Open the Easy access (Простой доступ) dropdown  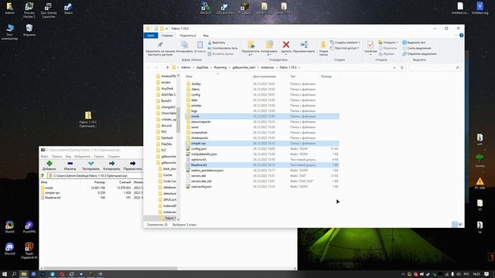coord(345,48)
